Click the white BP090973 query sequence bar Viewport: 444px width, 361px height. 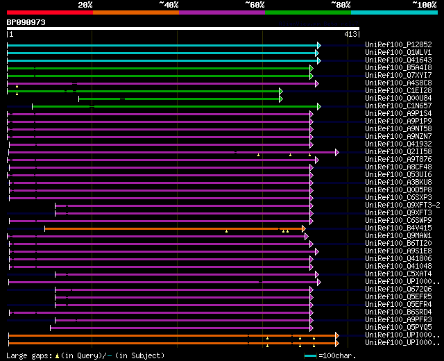183,28
